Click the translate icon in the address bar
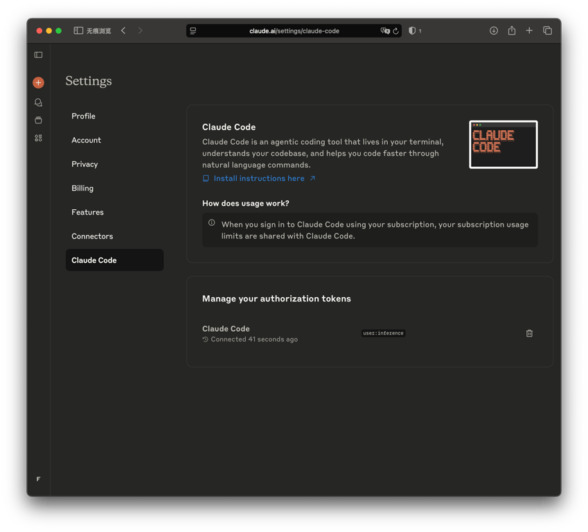 tap(385, 30)
